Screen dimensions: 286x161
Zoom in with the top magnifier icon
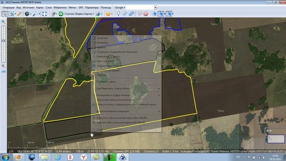click(3, 22)
